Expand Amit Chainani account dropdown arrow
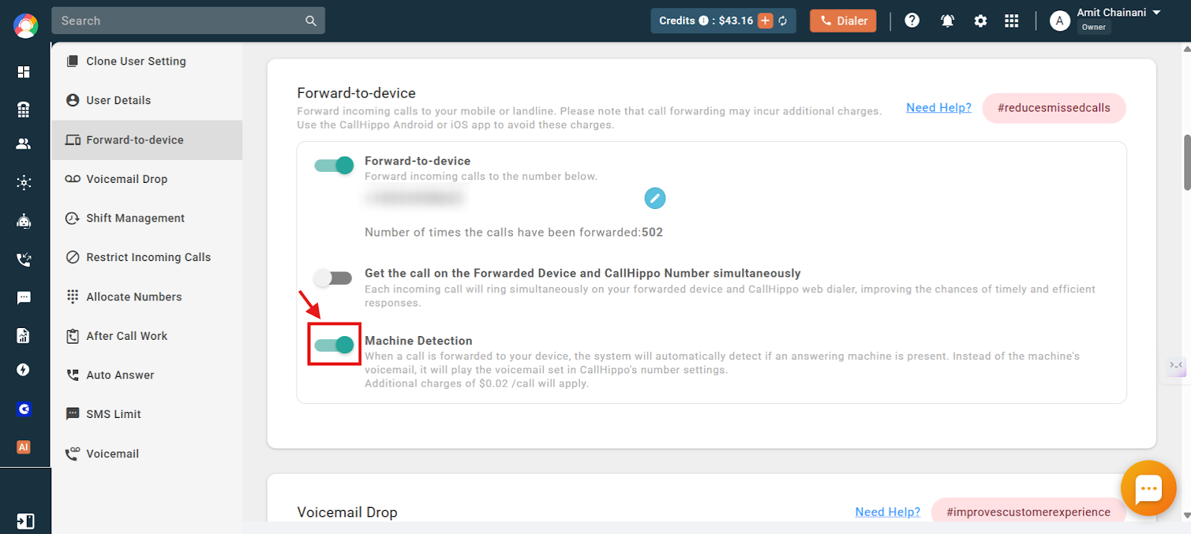 pos(1157,13)
